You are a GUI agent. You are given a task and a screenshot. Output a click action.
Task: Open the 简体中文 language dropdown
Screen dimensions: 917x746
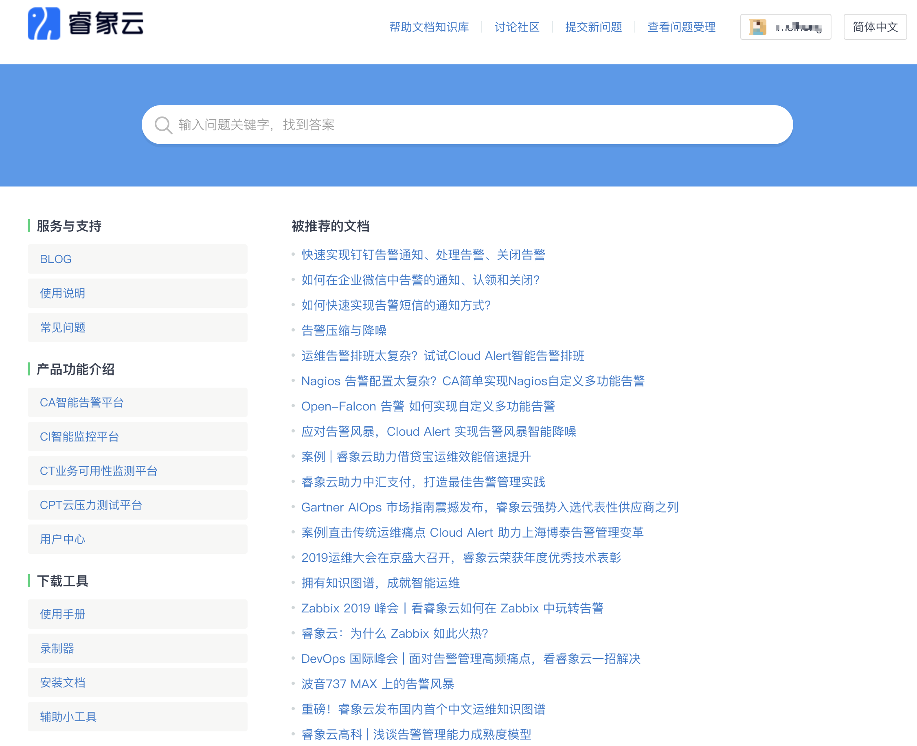click(875, 27)
